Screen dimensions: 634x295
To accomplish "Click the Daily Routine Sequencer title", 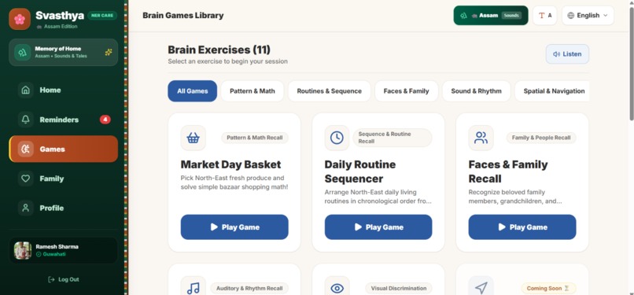I will (x=360, y=171).
